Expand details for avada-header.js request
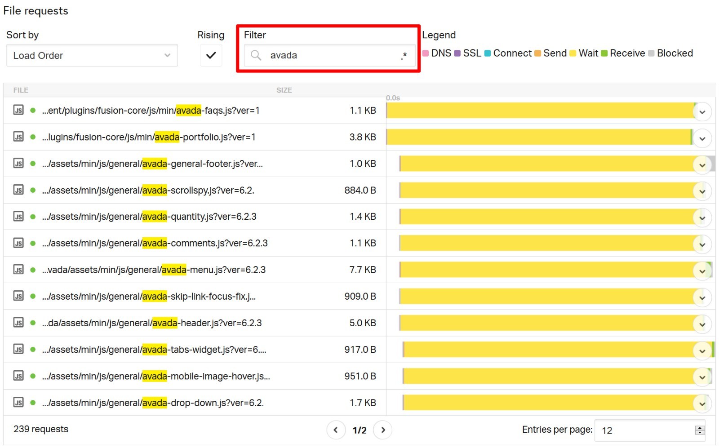Image resolution: width=719 pixels, height=448 pixels. tap(702, 324)
